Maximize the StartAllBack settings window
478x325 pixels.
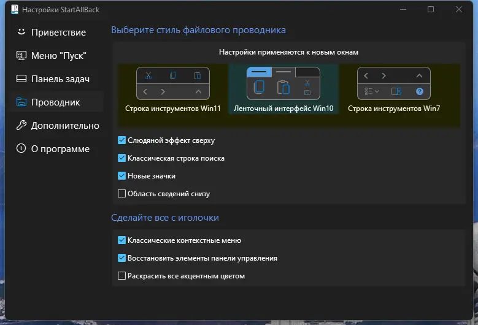coord(431,9)
